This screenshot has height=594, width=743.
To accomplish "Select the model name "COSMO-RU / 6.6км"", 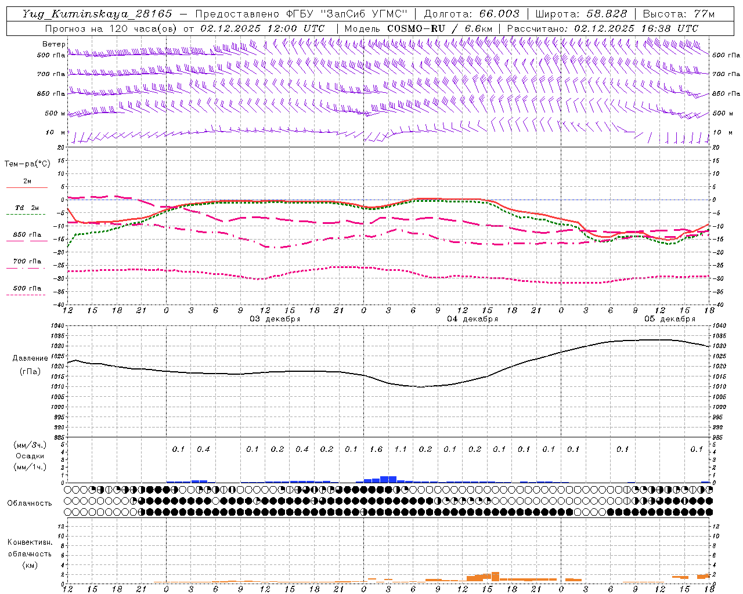I will tap(440, 28).
